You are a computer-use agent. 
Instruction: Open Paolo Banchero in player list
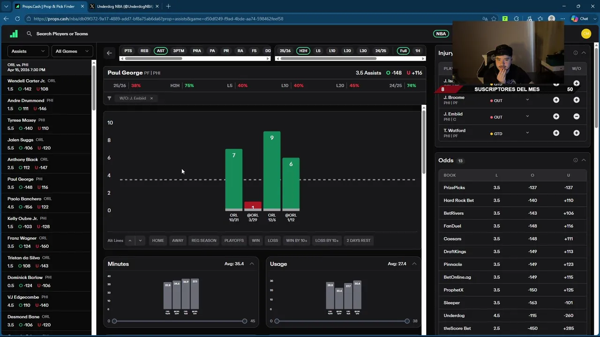click(46, 203)
